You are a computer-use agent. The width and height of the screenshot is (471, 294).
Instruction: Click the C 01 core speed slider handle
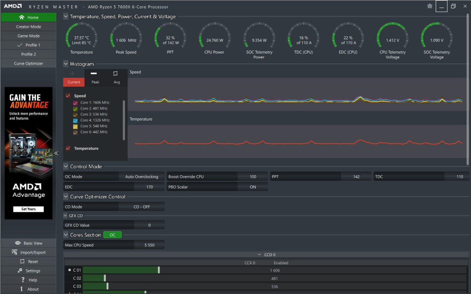click(159, 270)
